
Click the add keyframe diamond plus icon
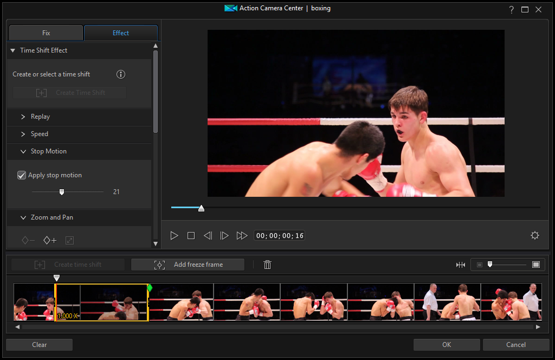(x=50, y=240)
